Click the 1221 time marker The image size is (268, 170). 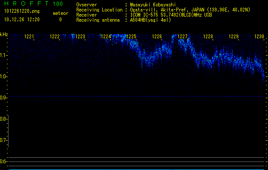29,37
